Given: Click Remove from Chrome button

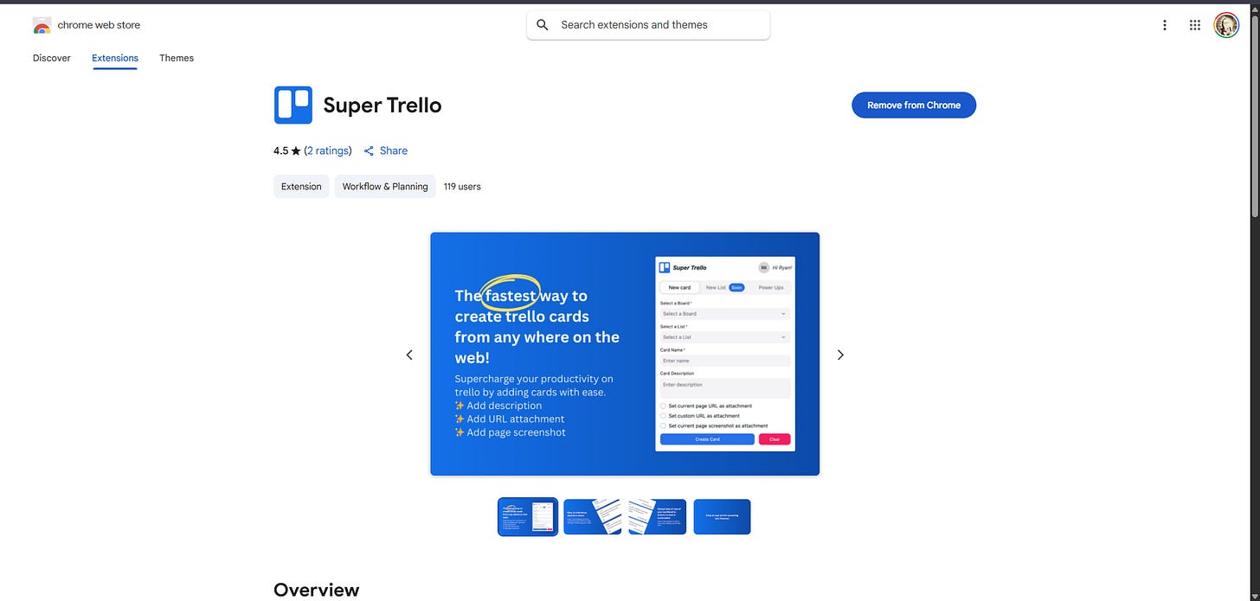Looking at the screenshot, I should [x=914, y=105].
